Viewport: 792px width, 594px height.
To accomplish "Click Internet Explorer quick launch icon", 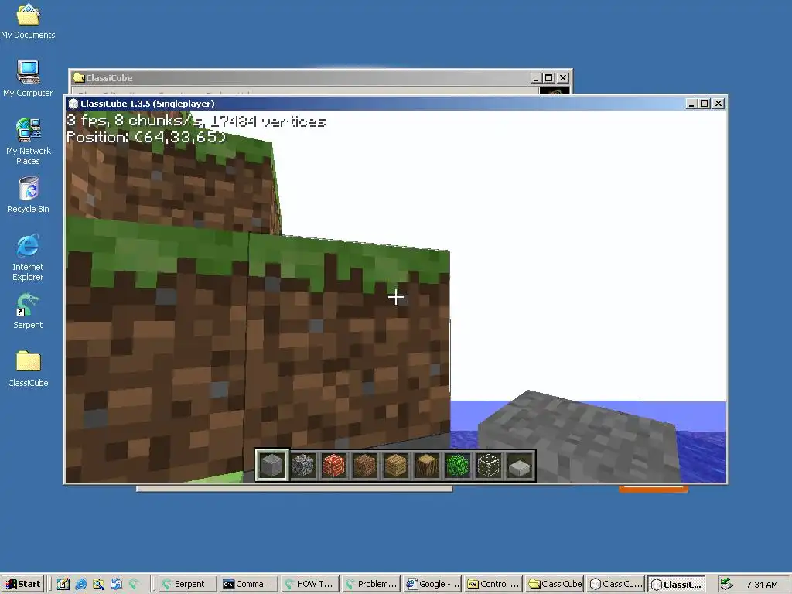I will pyautogui.click(x=80, y=584).
